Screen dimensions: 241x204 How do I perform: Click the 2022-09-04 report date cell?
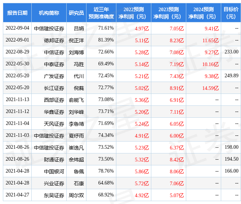coord(17,28)
